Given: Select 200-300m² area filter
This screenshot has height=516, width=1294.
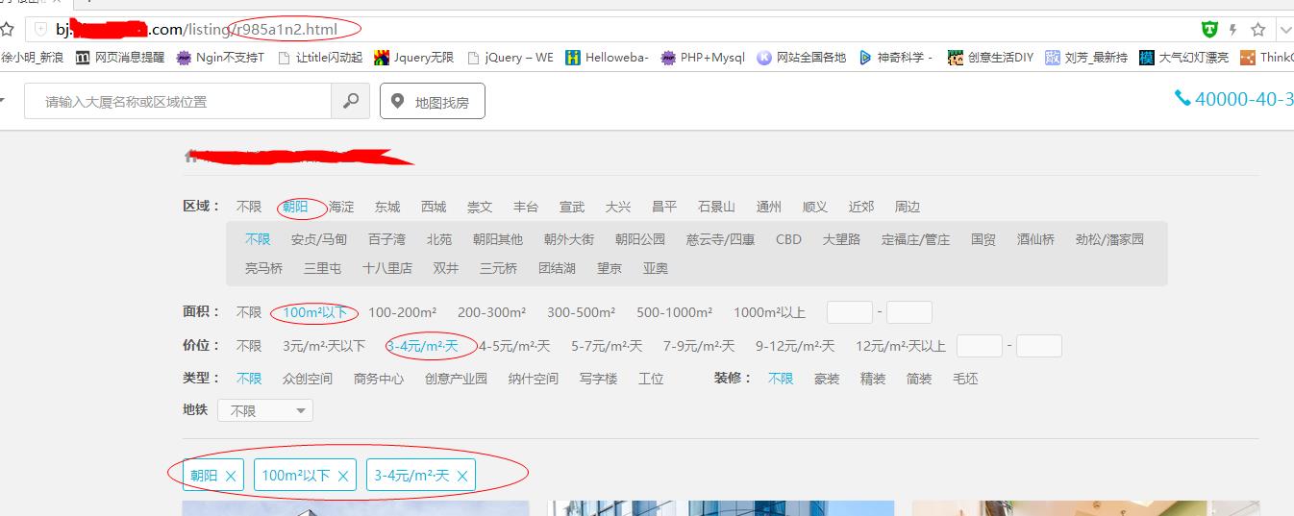Looking at the screenshot, I should 491,312.
